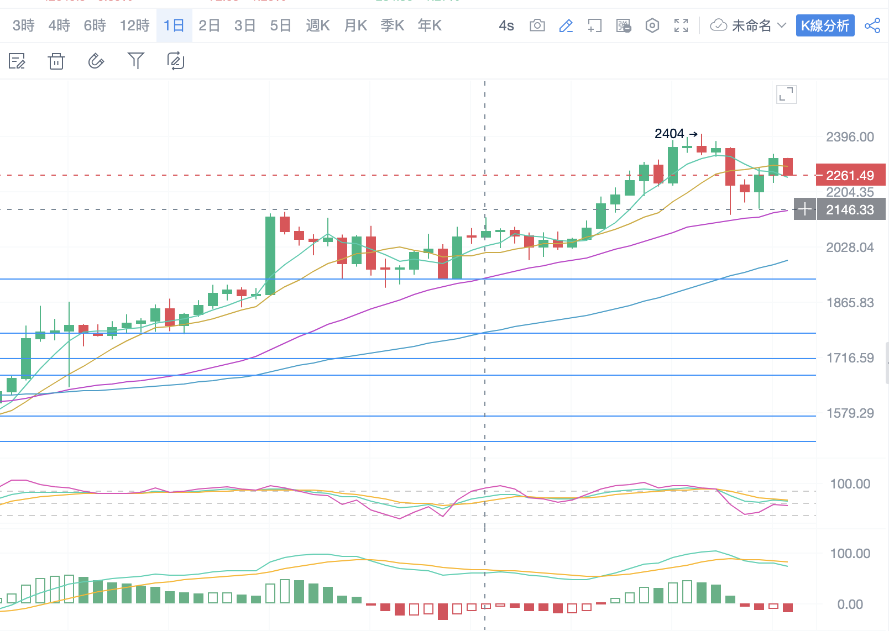This screenshot has width=889, height=631.
Task: Toggle the magnet snap tool
Action: coord(96,61)
